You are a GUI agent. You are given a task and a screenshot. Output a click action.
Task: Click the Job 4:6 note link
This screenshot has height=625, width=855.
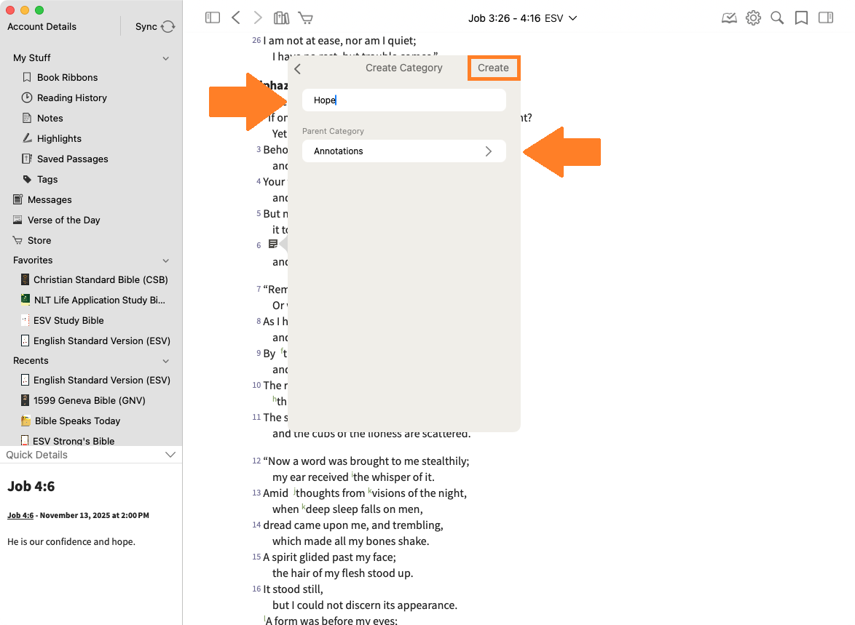20,515
